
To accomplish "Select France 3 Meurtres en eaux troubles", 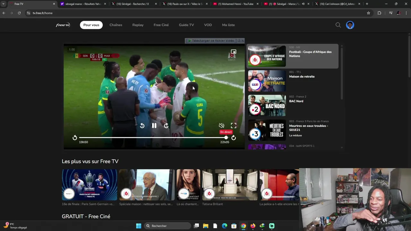I will point(293,130).
